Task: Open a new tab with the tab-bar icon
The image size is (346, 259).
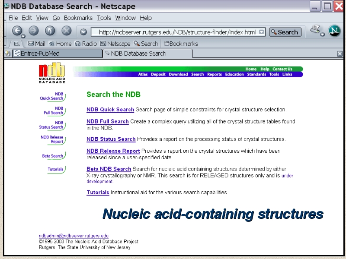Action: click(x=7, y=53)
